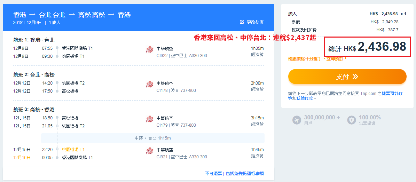Click the orange 桃園機場 T1 airport text
Screen dimensions: 416x182
click(x=73, y=150)
